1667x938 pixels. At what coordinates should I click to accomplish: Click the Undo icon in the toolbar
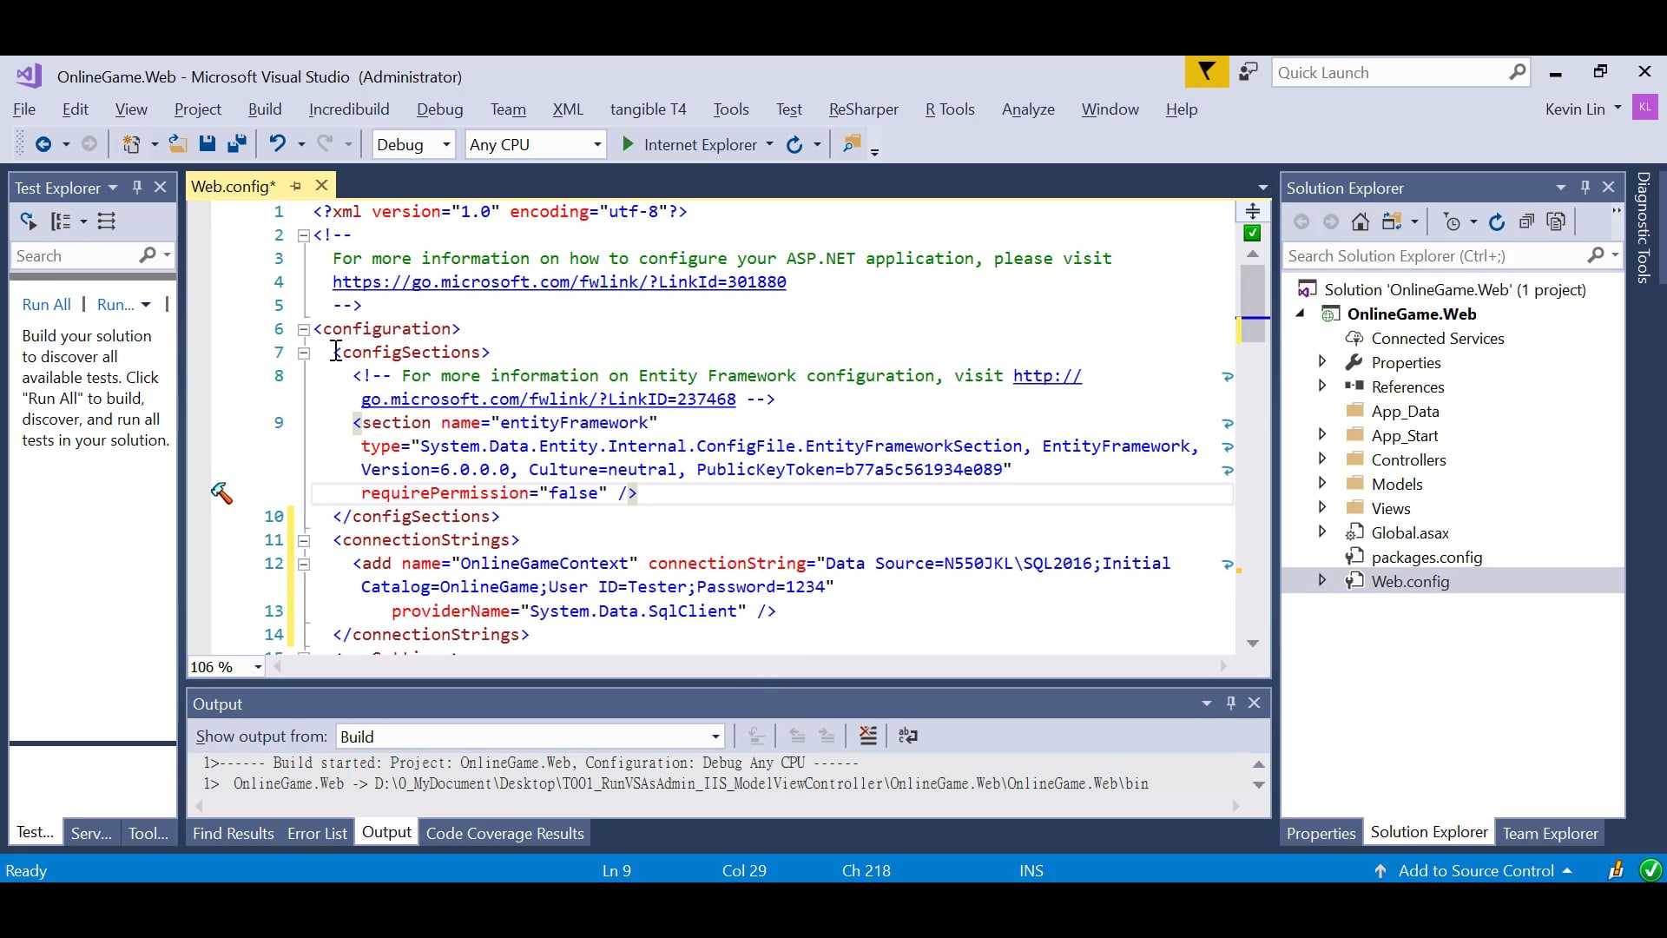point(278,144)
